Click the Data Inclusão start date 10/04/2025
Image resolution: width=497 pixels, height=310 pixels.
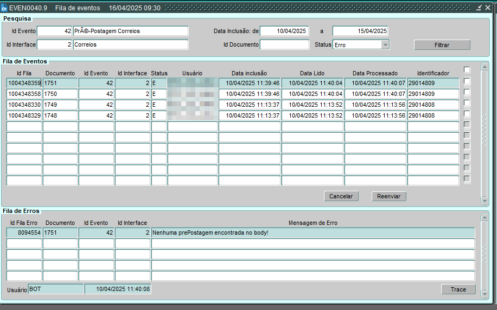click(284, 31)
